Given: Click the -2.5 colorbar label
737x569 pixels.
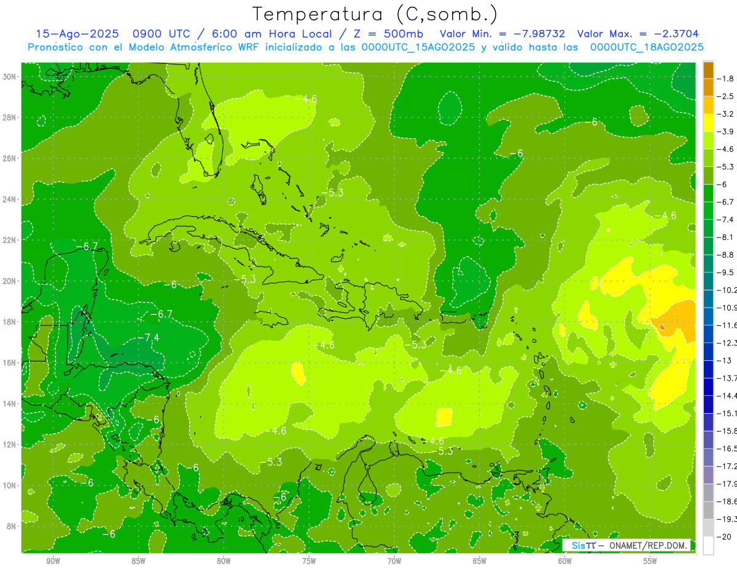Looking at the screenshot, I should tap(727, 96).
